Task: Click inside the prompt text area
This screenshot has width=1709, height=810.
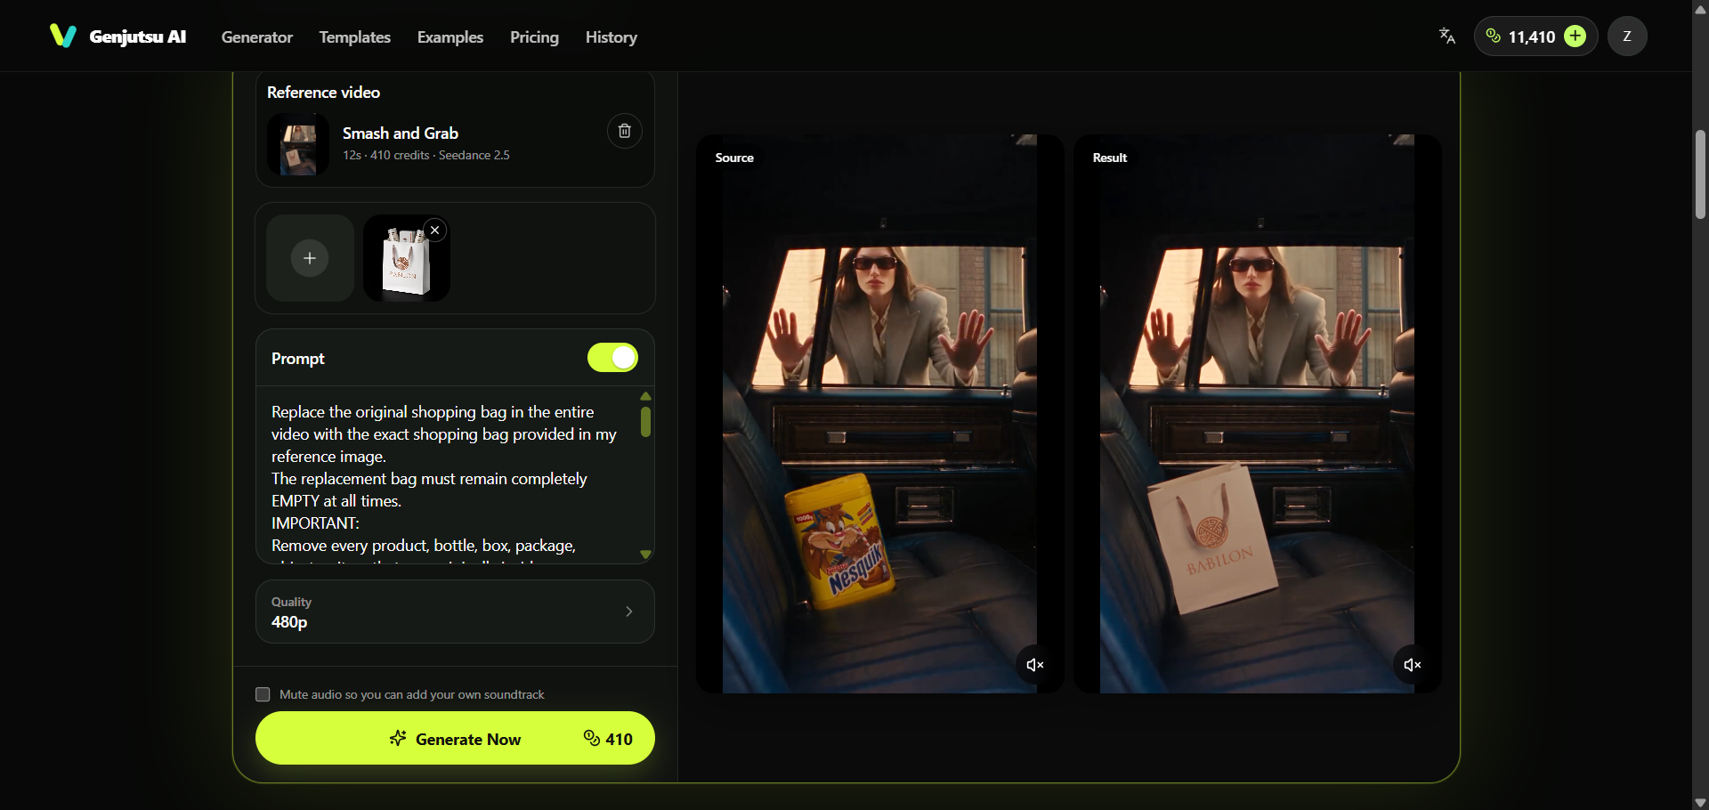Action: click(x=445, y=476)
